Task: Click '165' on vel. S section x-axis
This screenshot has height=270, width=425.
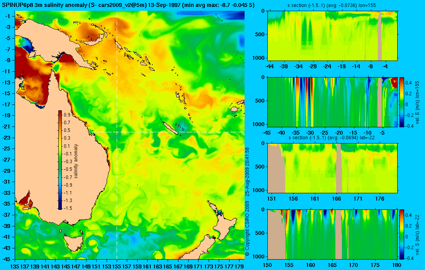Action: click(332, 265)
